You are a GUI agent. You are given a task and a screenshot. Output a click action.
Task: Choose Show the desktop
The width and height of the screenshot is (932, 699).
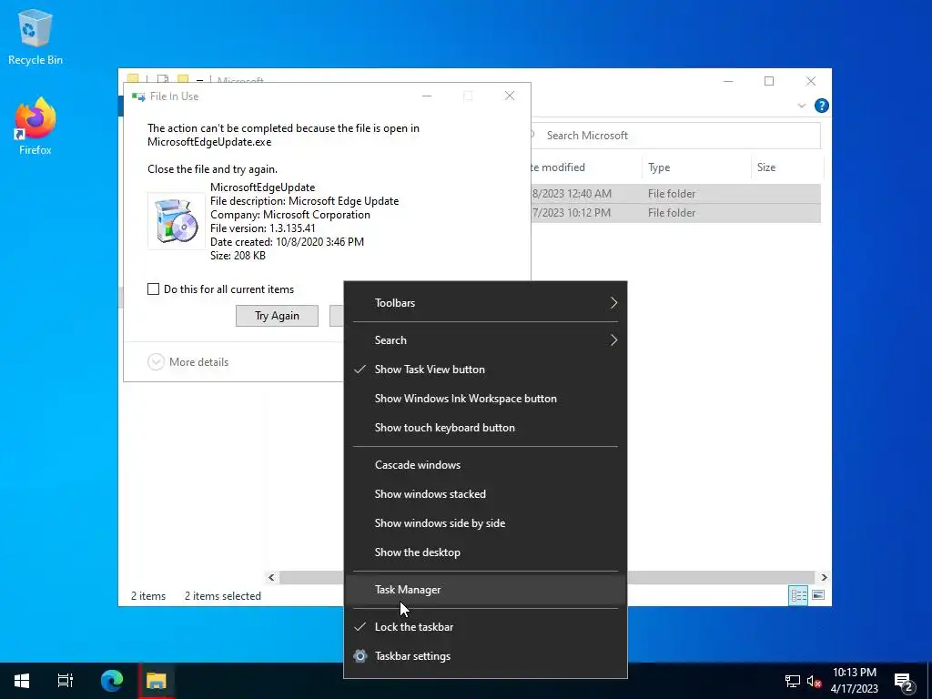pyautogui.click(x=485, y=552)
